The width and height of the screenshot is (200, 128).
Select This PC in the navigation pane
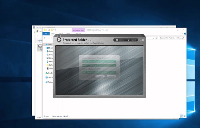pos(49,78)
